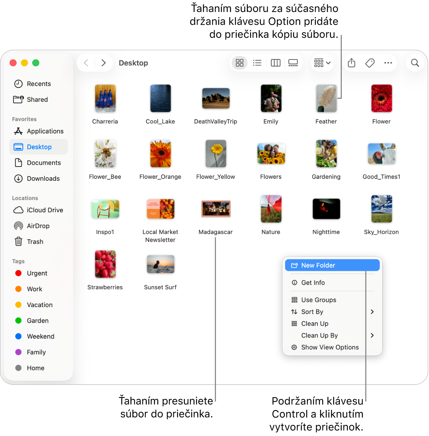Open Documents in the sidebar
Viewport: 429px width, 436px height.
[x=39, y=163]
